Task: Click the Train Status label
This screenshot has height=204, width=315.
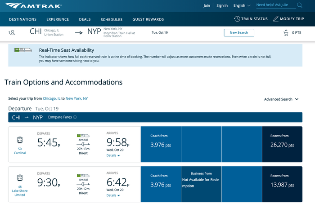Action: click(x=254, y=19)
